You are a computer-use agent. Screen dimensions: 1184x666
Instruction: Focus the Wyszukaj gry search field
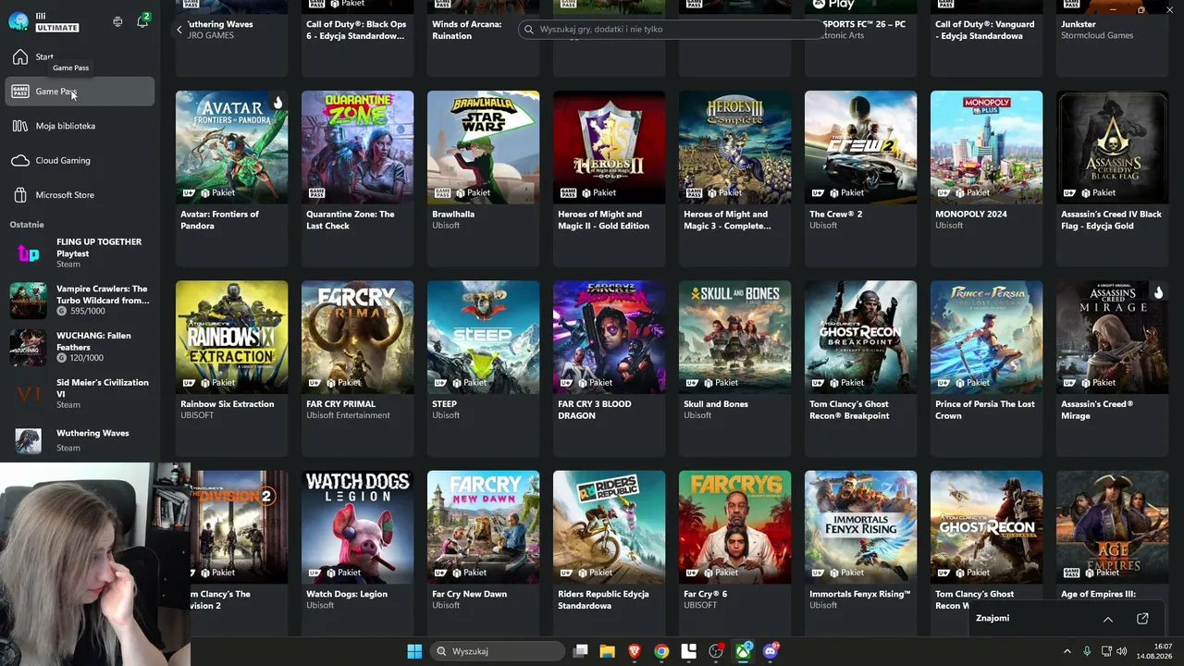671,30
